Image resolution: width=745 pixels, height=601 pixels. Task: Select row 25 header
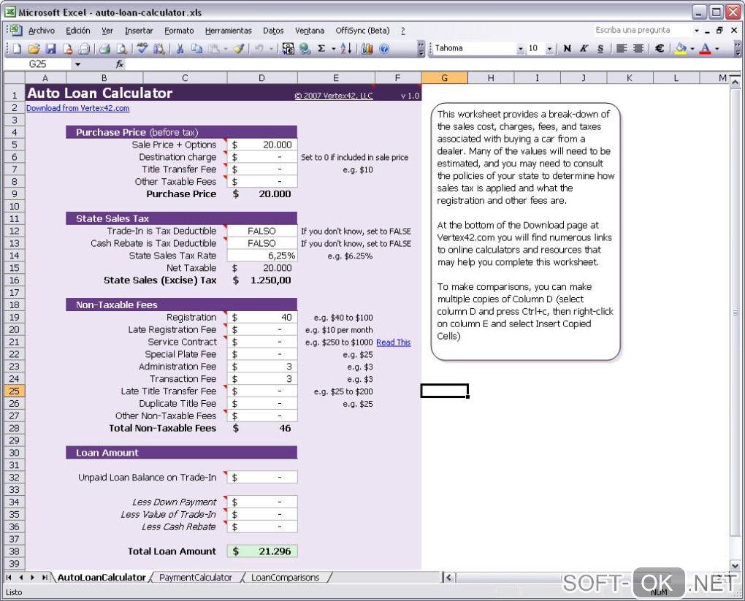[x=15, y=391]
